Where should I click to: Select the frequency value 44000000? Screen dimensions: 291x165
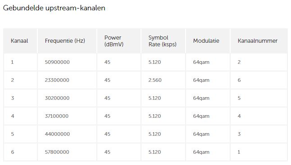pos(57,134)
